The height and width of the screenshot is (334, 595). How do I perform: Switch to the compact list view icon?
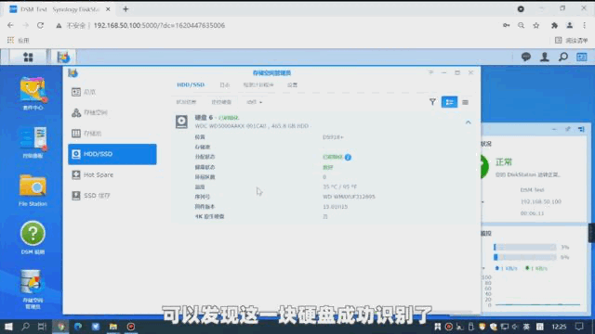[465, 102]
